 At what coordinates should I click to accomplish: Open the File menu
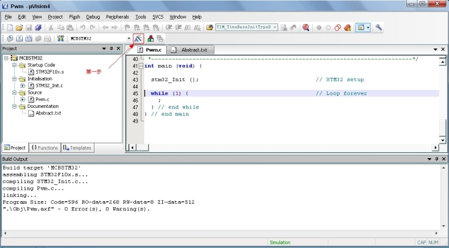pyautogui.click(x=8, y=17)
